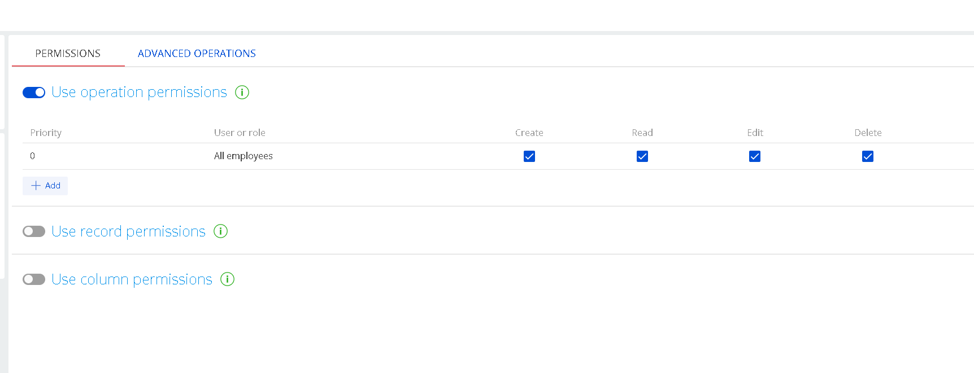
Task: Uncheck Edit permission for All employees
Action: 755,156
